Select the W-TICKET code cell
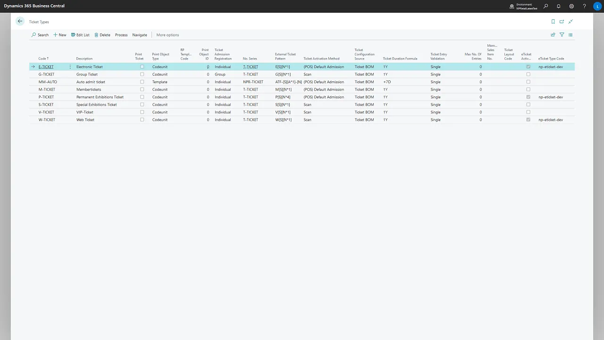Image resolution: width=604 pixels, height=340 pixels. click(x=47, y=120)
